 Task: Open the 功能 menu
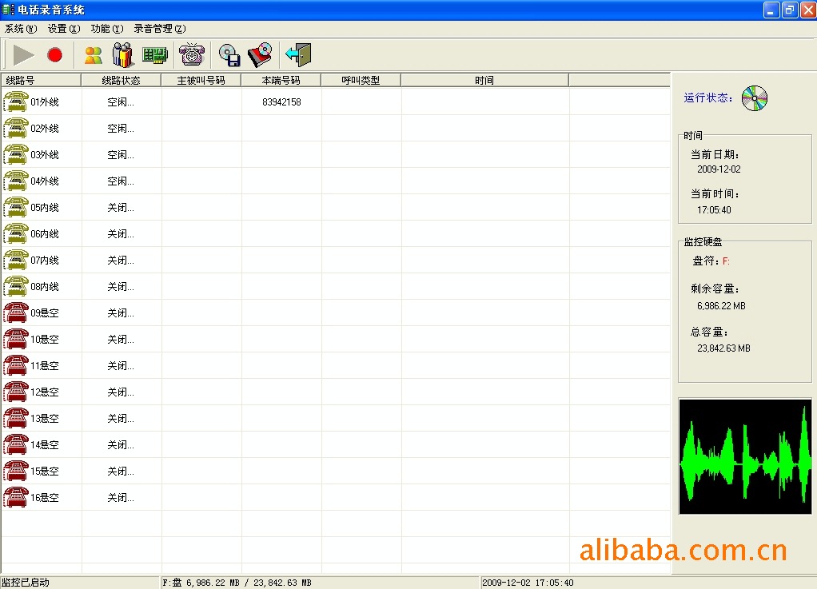107,29
